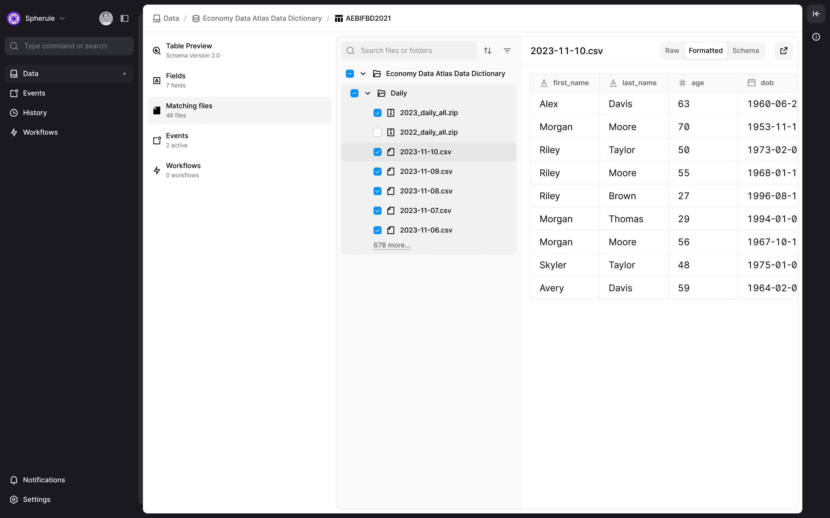Open Notifications from sidebar

pos(44,480)
